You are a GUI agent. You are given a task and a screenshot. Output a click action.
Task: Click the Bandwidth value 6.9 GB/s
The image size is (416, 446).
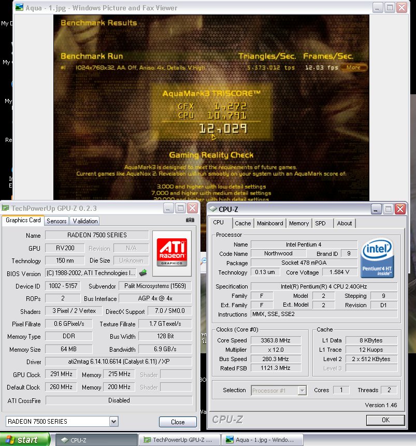click(165, 349)
